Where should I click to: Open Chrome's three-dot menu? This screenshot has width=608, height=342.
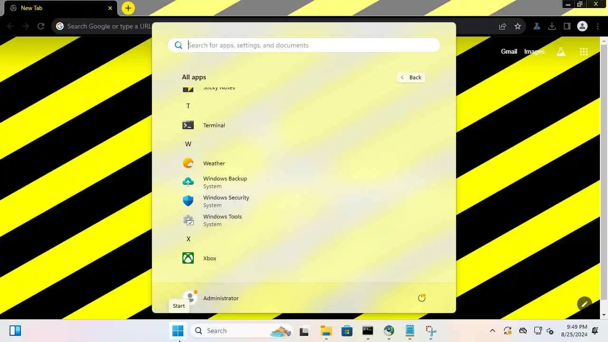pyautogui.click(x=598, y=26)
